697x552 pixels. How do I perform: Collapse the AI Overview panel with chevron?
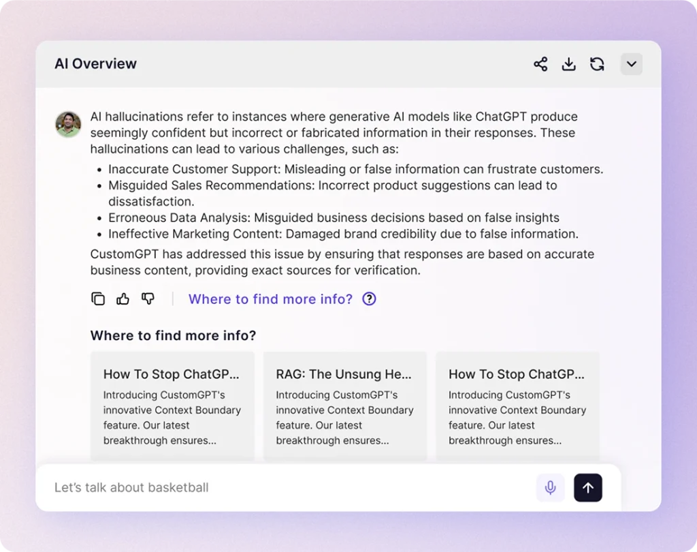point(631,64)
